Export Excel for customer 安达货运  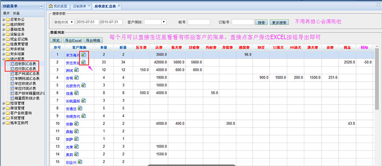(x=83, y=62)
